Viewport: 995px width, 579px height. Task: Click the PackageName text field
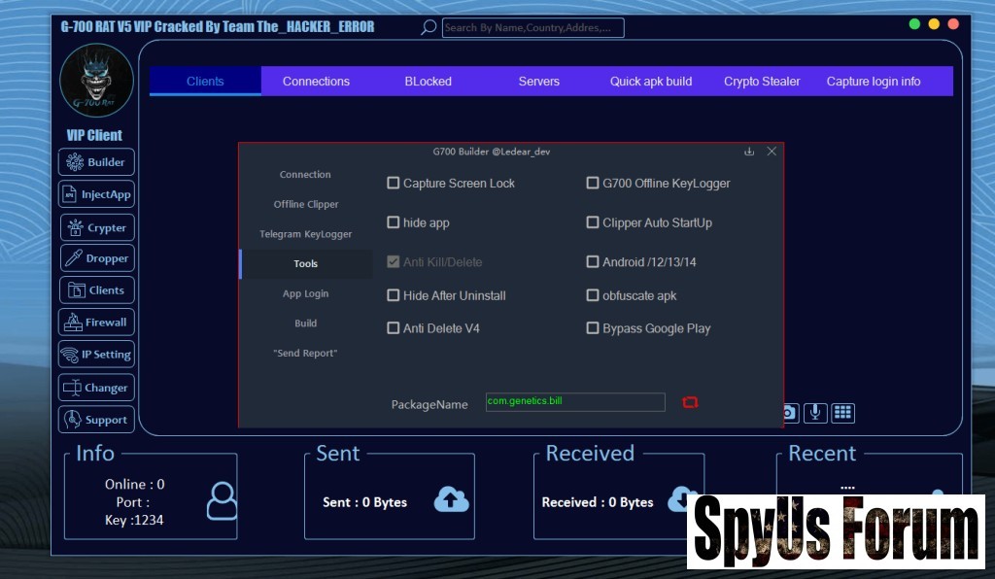click(575, 402)
